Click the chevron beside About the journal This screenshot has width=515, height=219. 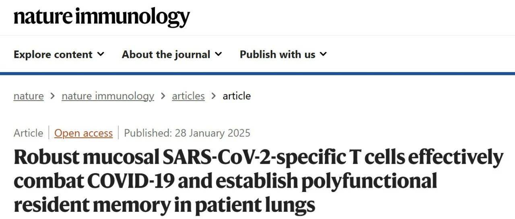pos(218,54)
